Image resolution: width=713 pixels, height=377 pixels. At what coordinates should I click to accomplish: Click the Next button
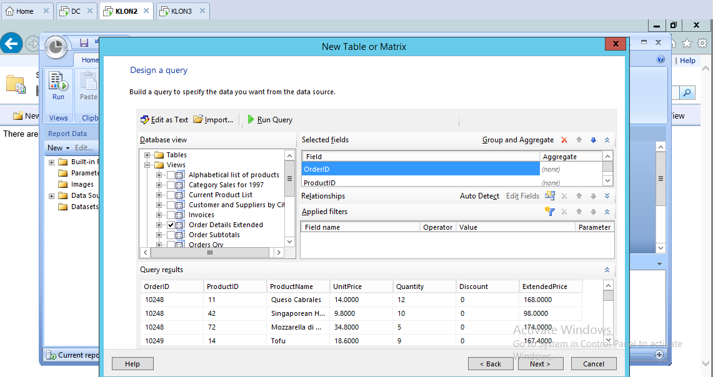click(540, 364)
